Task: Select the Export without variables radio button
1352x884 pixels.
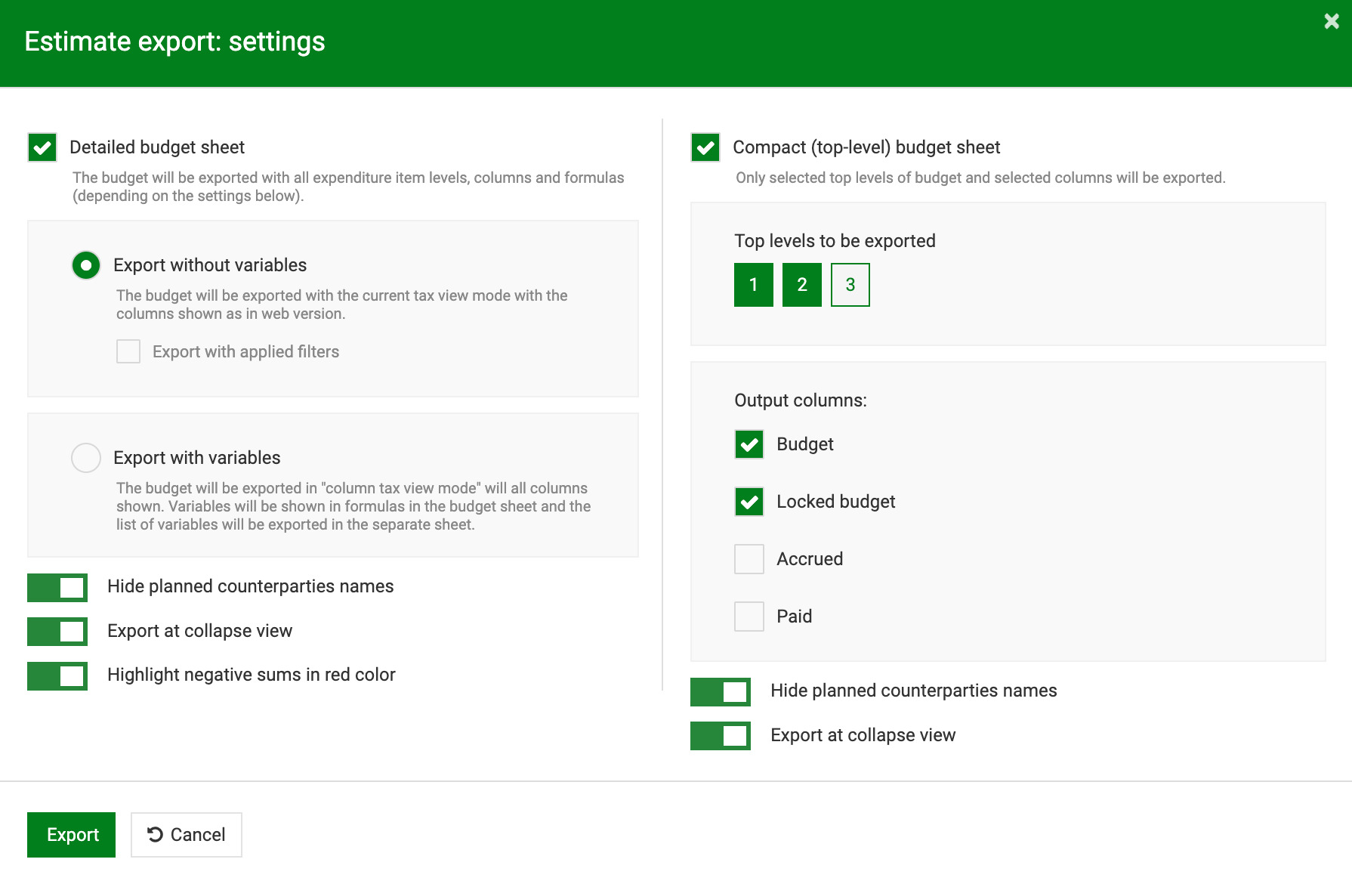Action: 86,265
